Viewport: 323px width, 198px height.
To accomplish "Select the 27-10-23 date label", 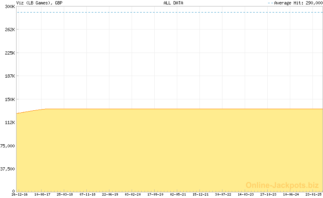I will tap(268, 194).
